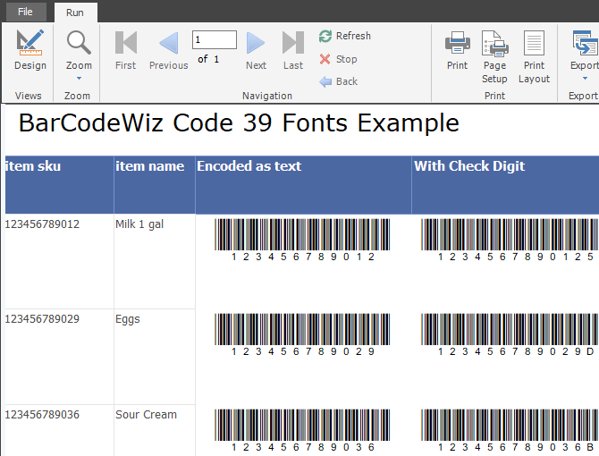Click the barcode encoded as 123456789036
This screenshot has width=599, height=456.
tap(302, 430)
